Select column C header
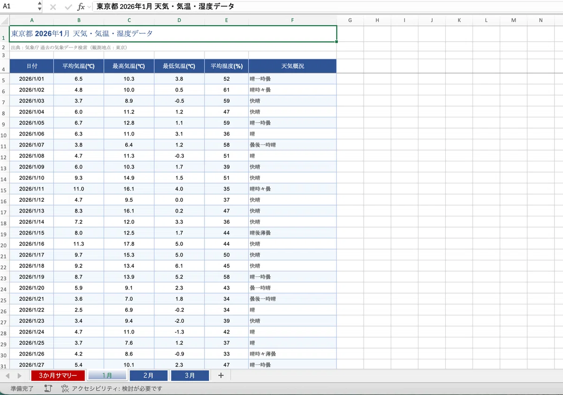Viewport: 563px width, 395px height. click(129, 20)
